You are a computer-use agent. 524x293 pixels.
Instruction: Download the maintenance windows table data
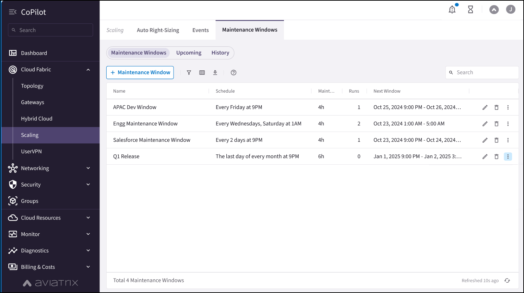215,72
